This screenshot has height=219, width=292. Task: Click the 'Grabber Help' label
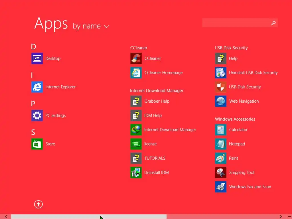157,101
